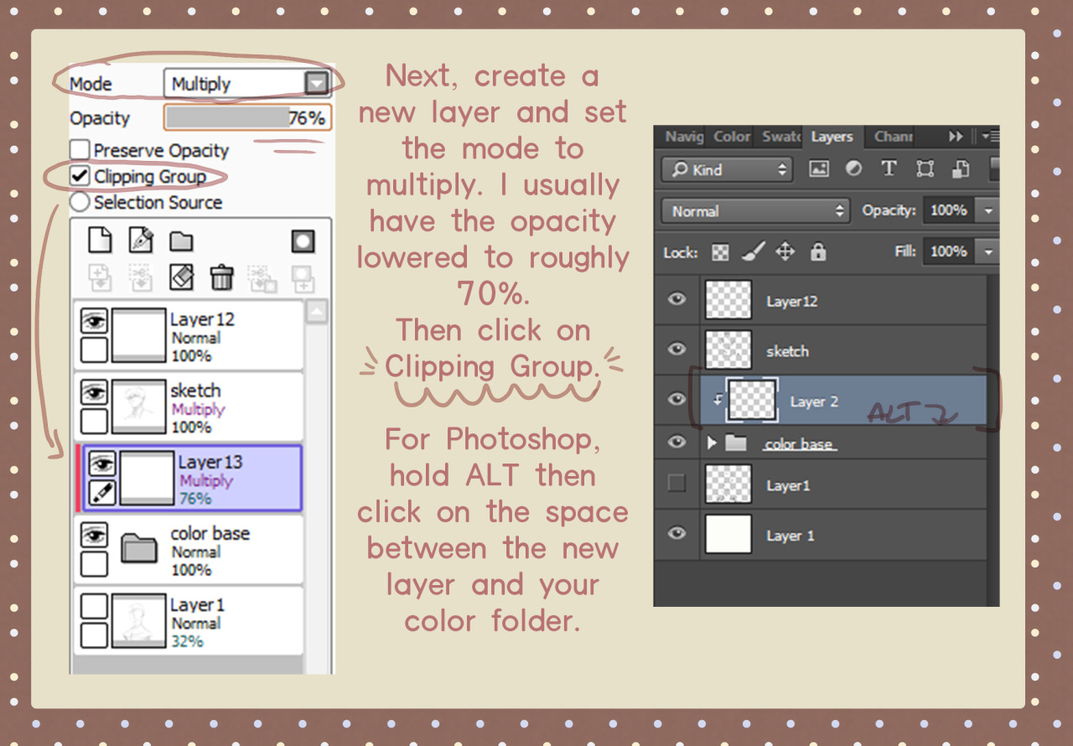Switch to the Channels tab

pyautogui.click(x=893, y=137)
